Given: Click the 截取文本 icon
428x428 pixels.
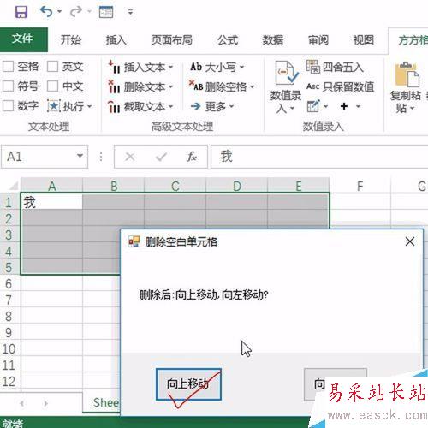Looking at the screenshot, I should click(x=114, y=107).
